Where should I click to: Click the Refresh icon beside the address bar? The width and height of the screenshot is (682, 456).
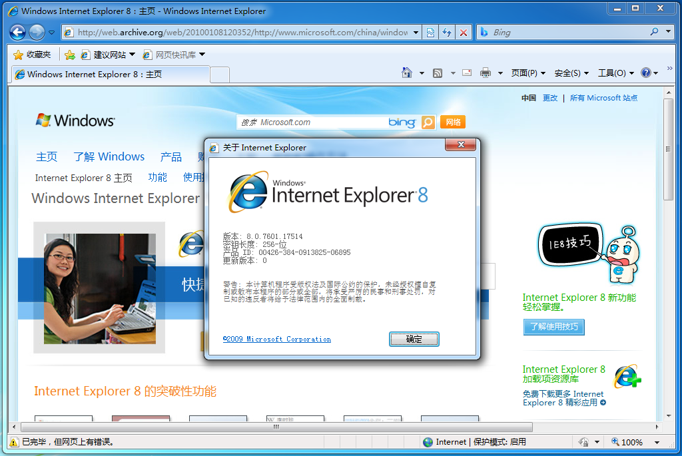click(x=447, y=32)
